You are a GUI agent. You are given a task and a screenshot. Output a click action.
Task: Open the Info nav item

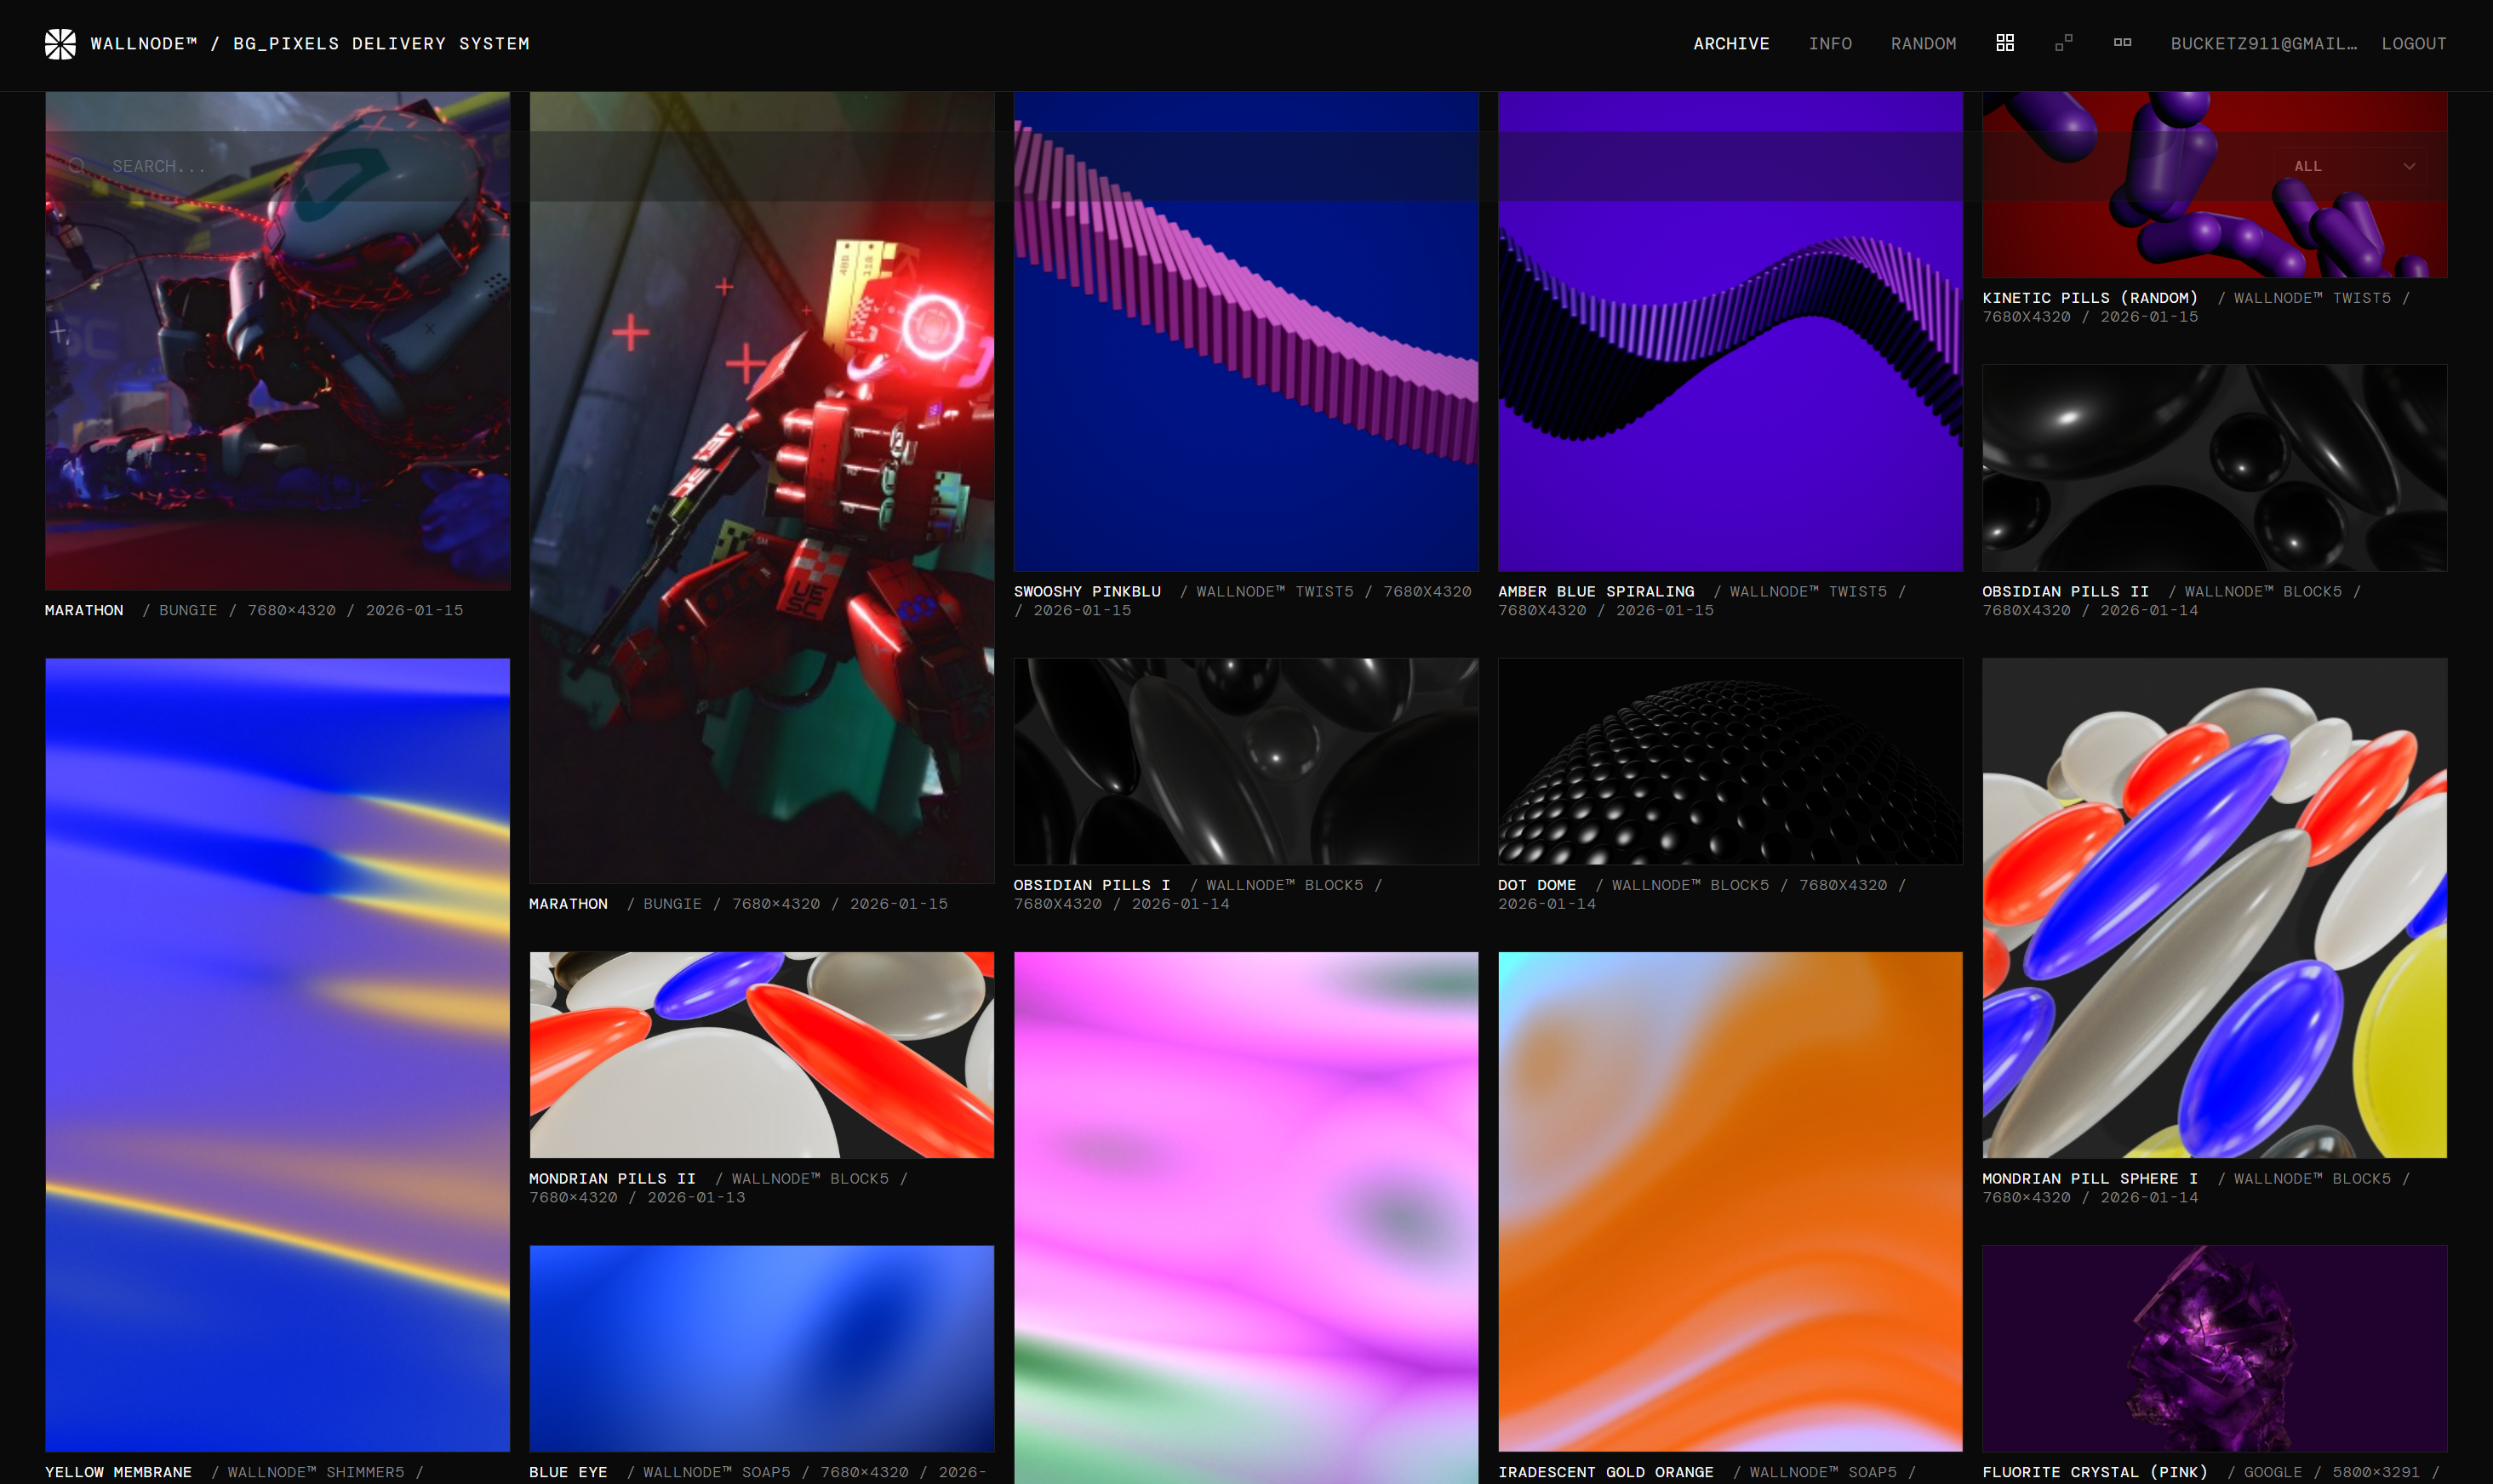[1830, 44]
